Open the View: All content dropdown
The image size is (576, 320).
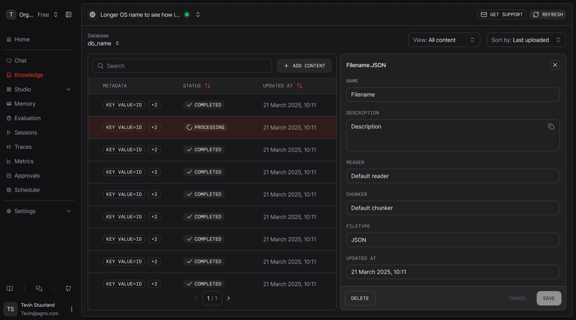(x=444, y=40)
